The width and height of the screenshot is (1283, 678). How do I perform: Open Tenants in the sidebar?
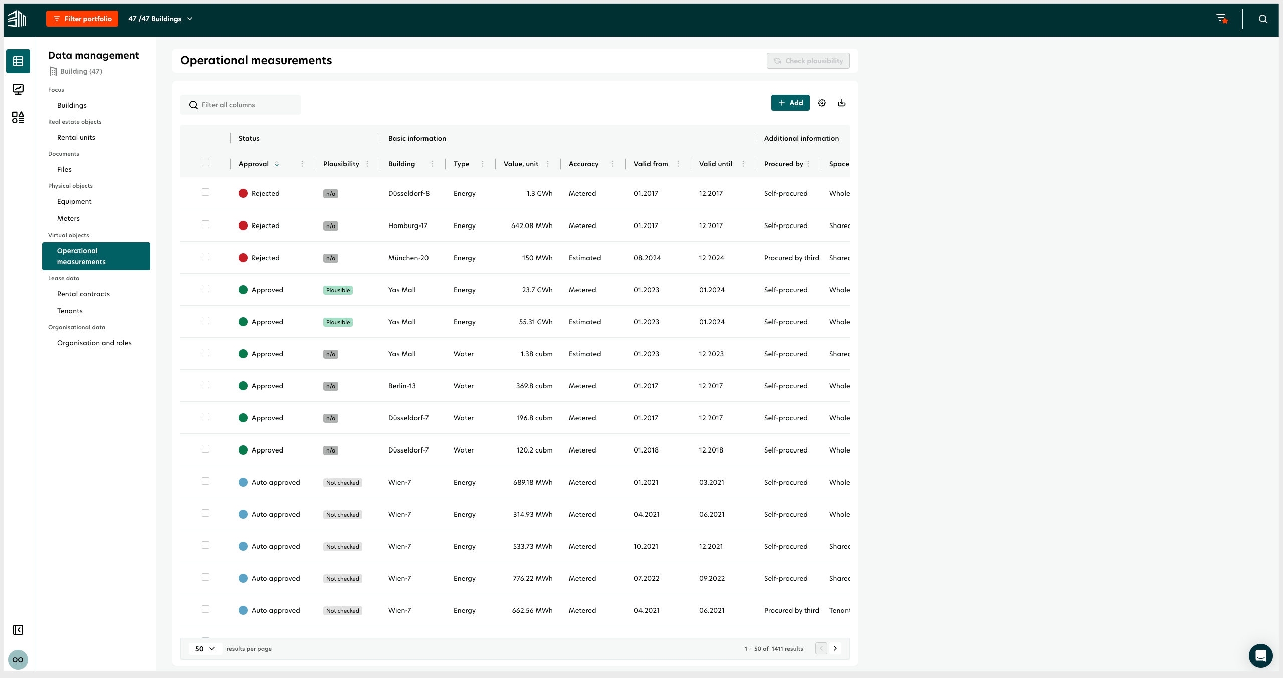click(x=70, y=311)
